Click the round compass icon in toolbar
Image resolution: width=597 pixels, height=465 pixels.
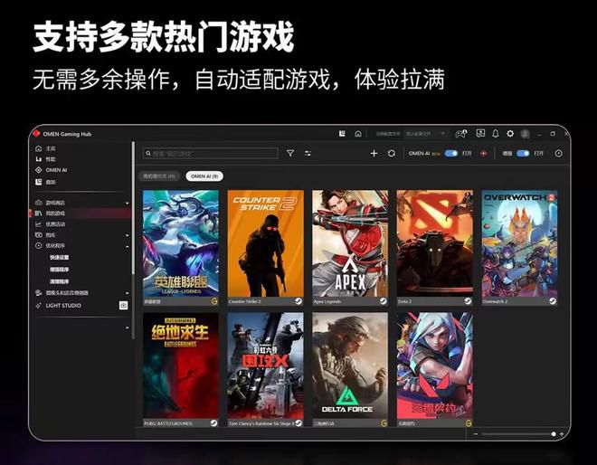coord(558,153)
